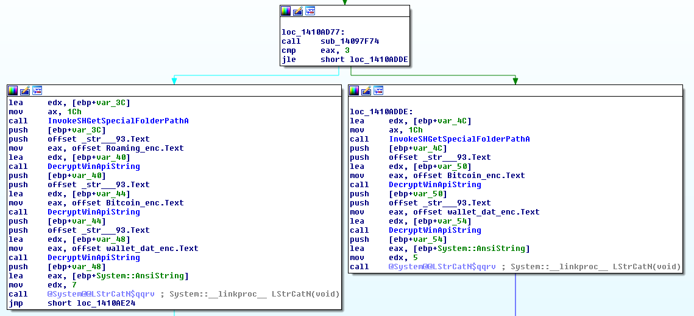The width and height of the screenshot is (694, 316).
Task: Select the push [ebp+var_4C] line
Action: tap(398, 148)
